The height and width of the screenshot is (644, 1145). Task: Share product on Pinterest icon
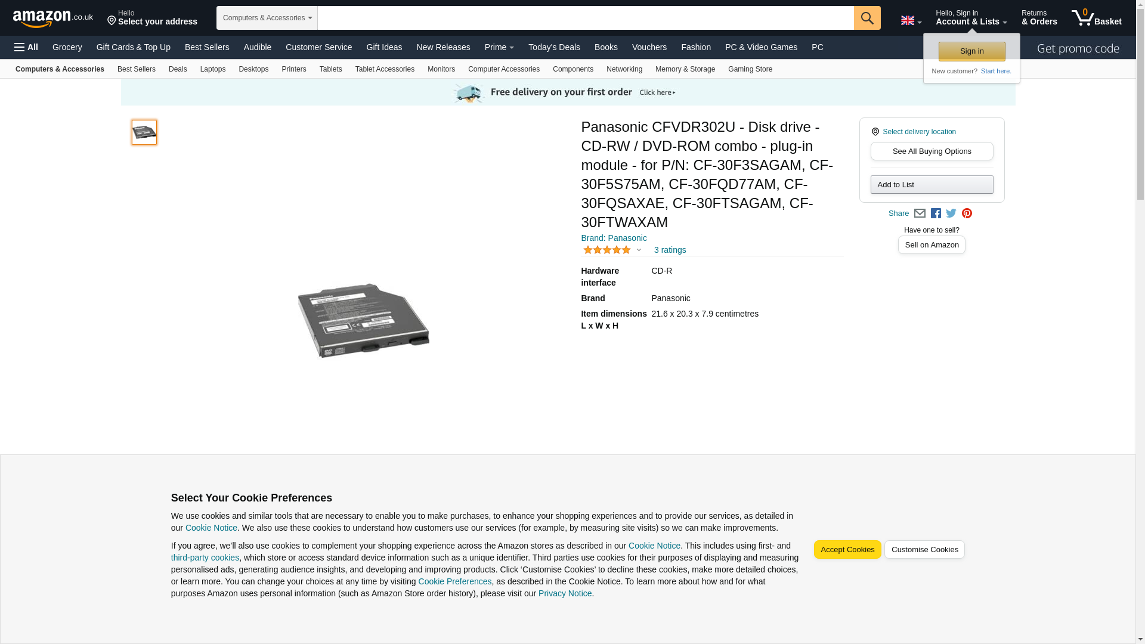pos(967,213)
